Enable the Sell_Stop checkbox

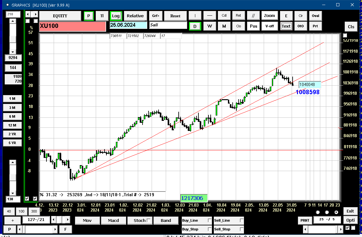[241, 229]
